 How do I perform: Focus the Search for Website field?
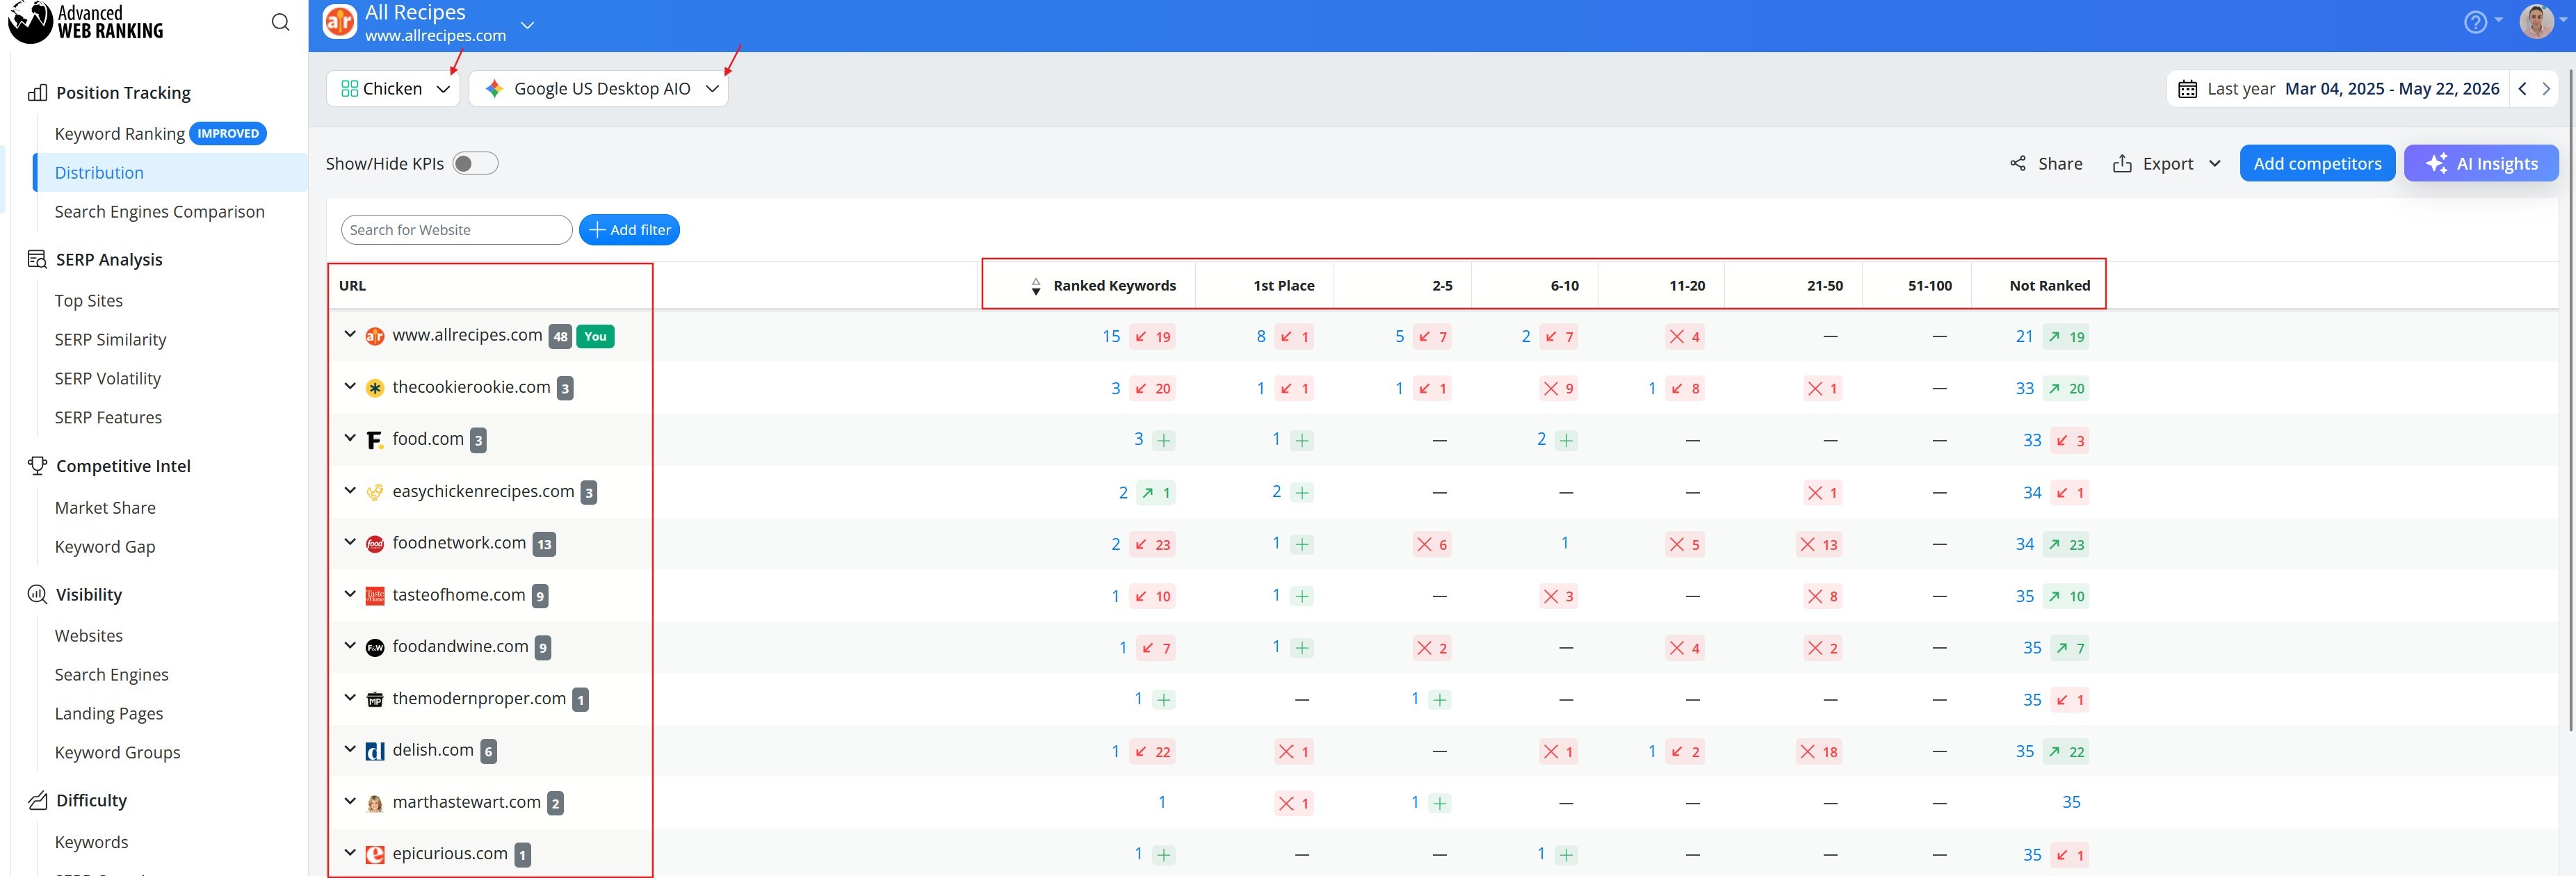[x=456, y=230]
